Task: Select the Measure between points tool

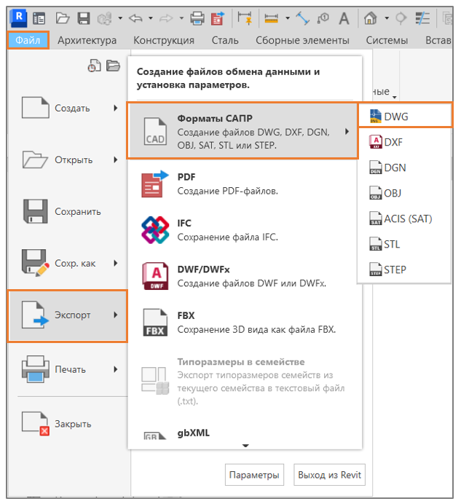Action: point(271,18)
